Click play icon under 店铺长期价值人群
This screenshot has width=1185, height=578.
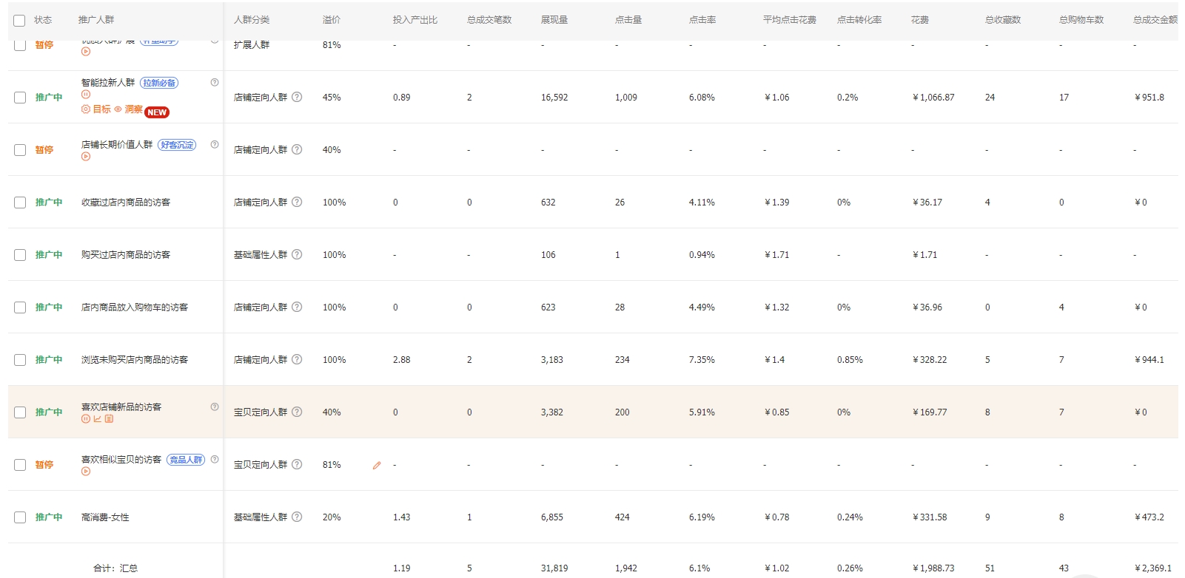point(86,157)
